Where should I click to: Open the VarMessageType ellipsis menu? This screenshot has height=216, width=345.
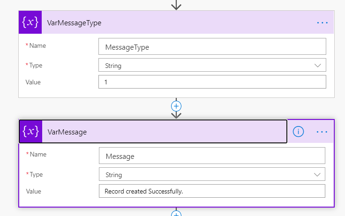pyautogui.click(x=322, y=22)
